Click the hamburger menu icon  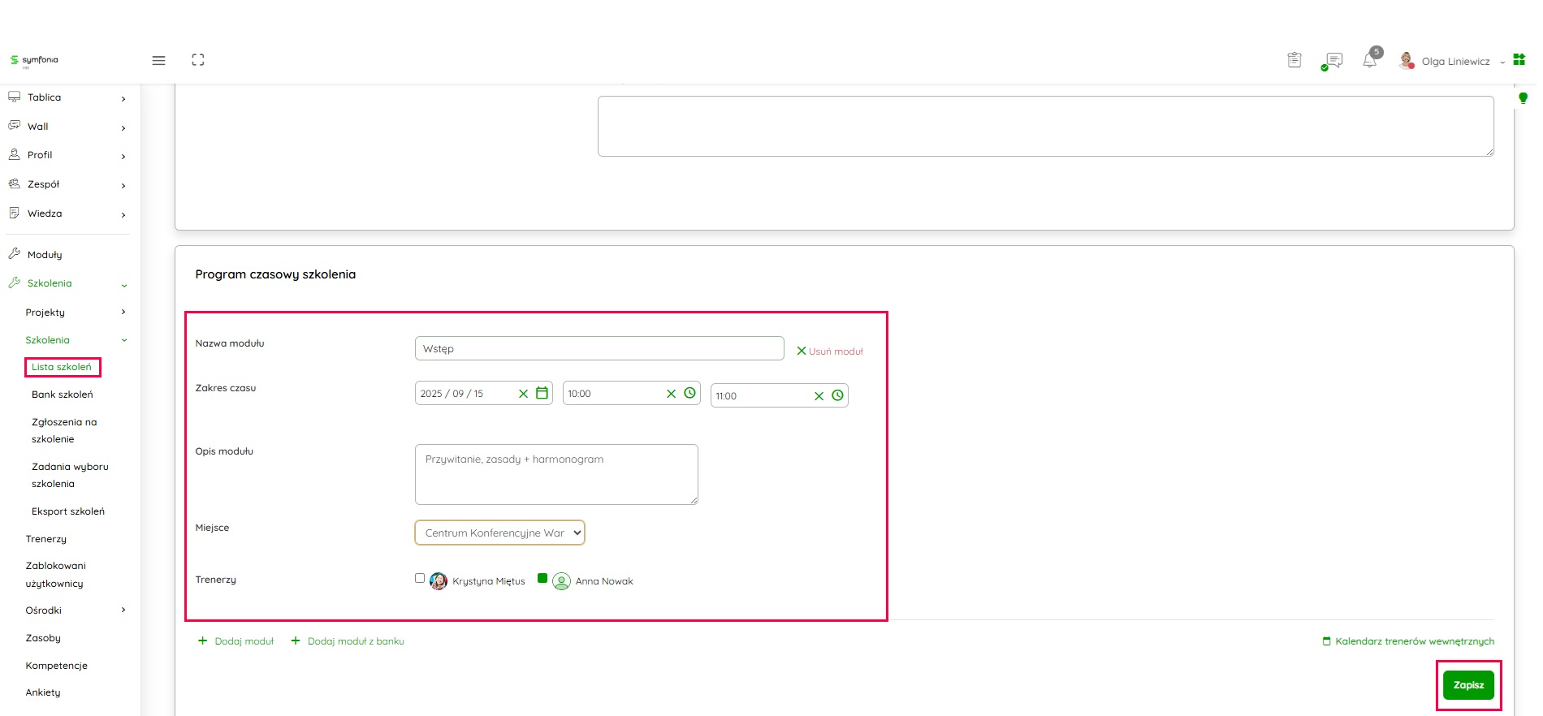tap(158, 60)
